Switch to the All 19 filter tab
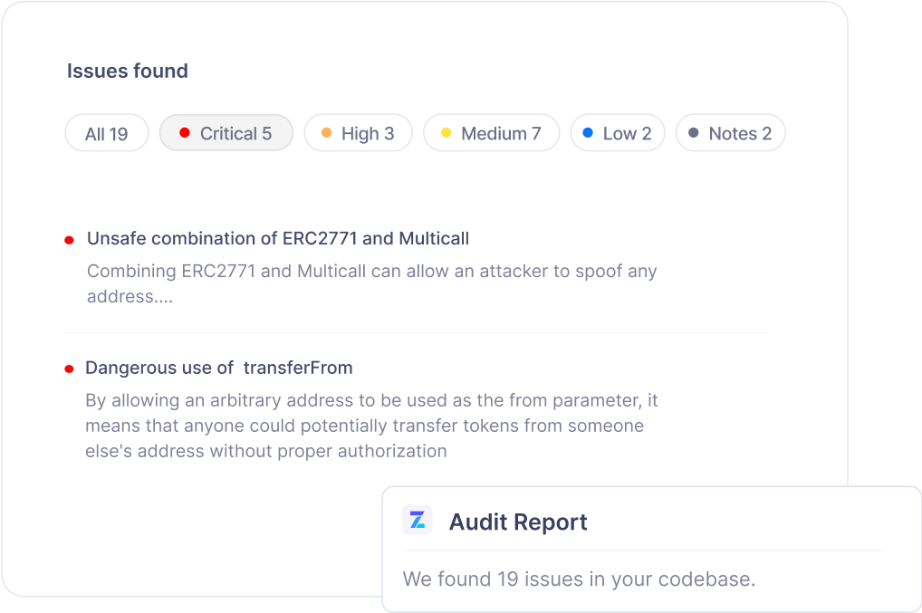922x613 pixels. coord(106,132)
